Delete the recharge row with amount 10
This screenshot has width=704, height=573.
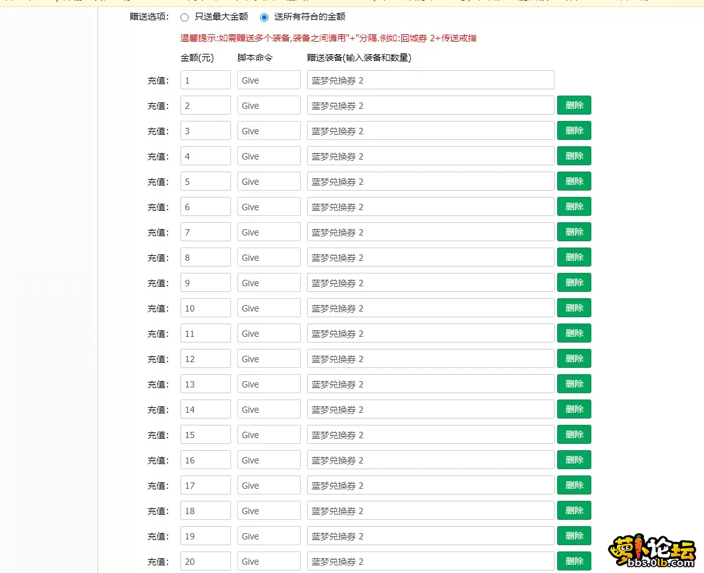tap(574, 308)
